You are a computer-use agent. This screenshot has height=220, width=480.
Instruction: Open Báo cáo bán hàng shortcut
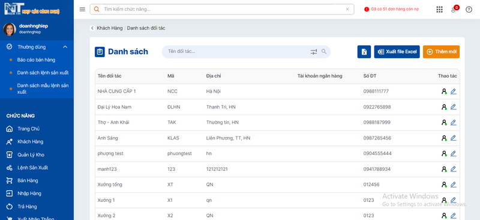tap(36, 60)
